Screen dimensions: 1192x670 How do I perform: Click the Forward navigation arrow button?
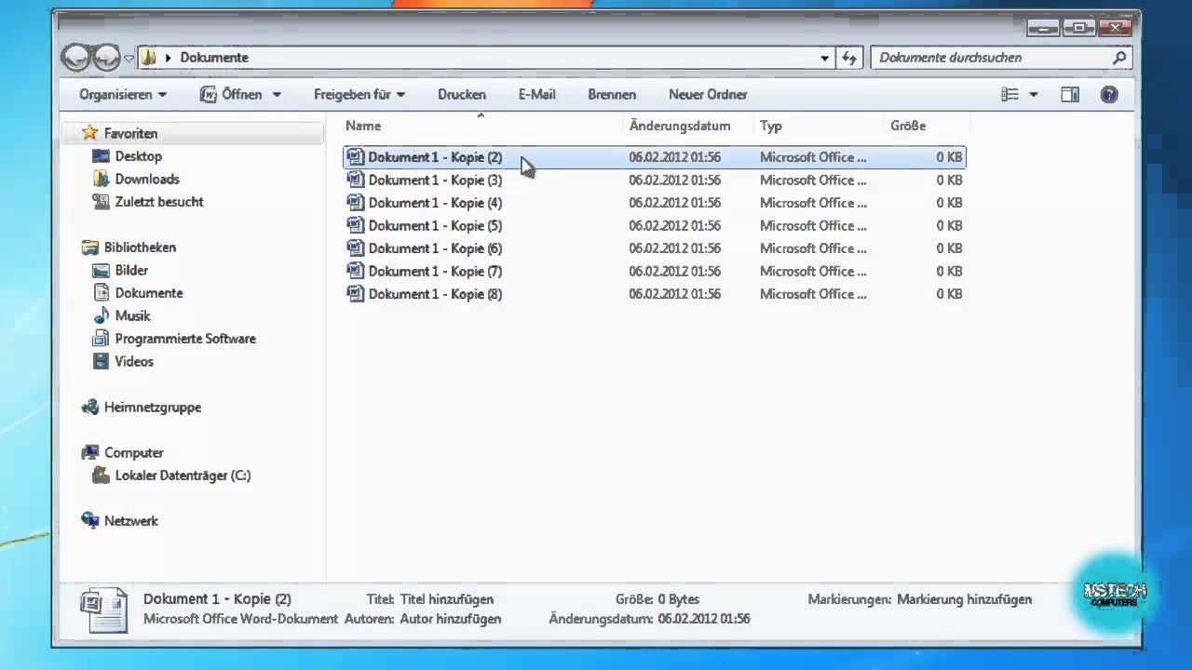coord(106,58)
